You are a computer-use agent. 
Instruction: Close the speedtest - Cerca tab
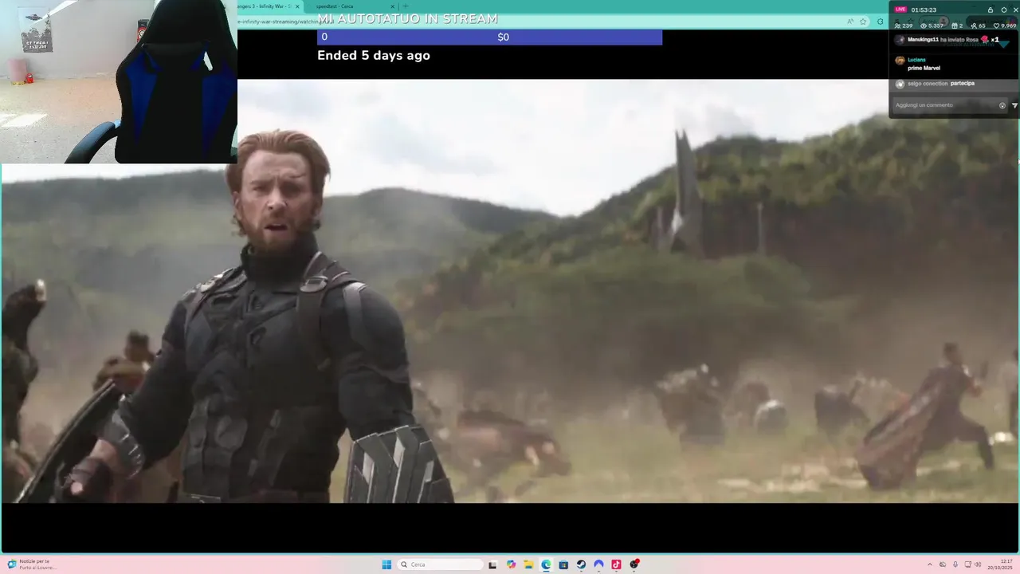click(392, 6)
